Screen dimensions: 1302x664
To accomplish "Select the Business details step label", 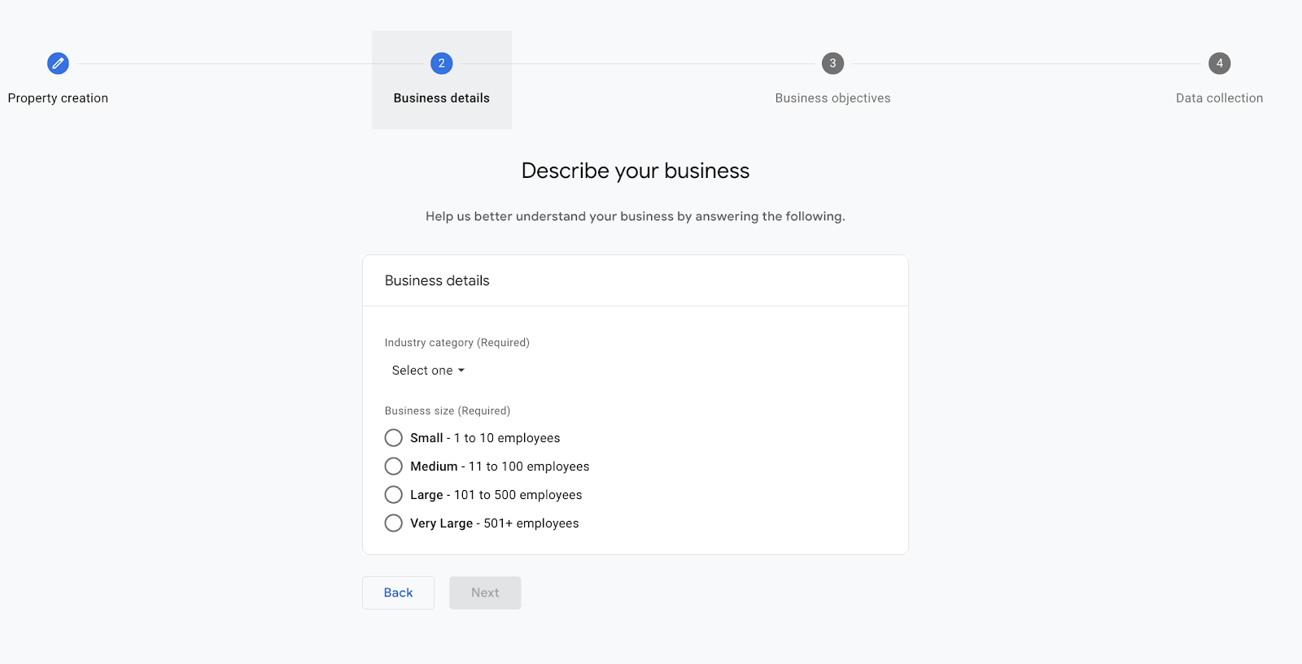I will point(441,98).
